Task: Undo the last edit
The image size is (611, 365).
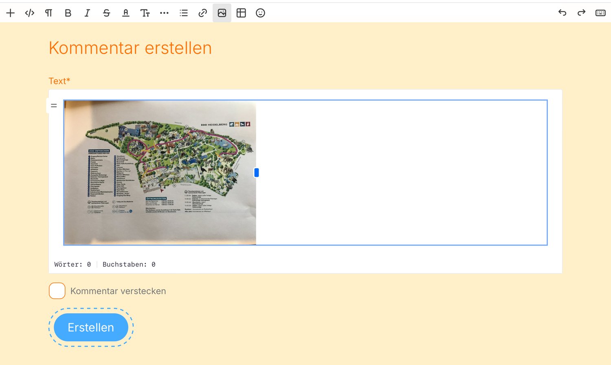Action: point(562,13)
